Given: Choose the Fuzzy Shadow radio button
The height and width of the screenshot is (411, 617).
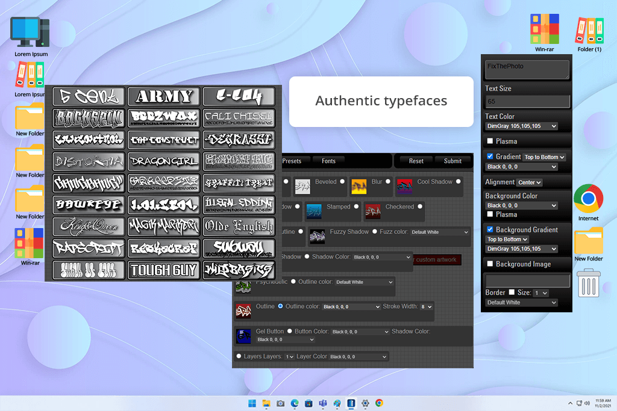Looking at the screenshot, I should [375, 232].
